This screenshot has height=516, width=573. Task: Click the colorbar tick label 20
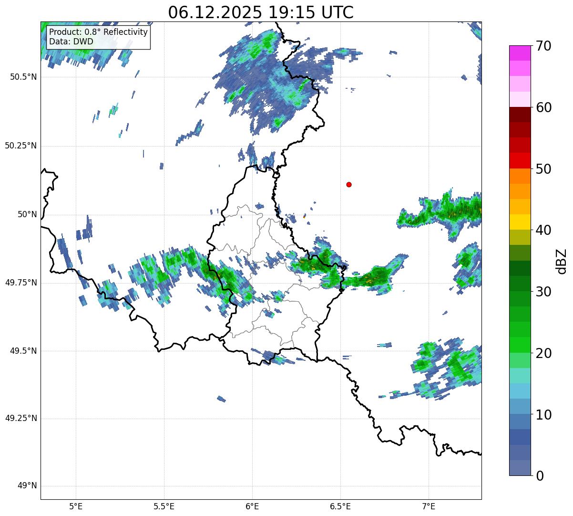pyautogui.click(x=543, y=353)
